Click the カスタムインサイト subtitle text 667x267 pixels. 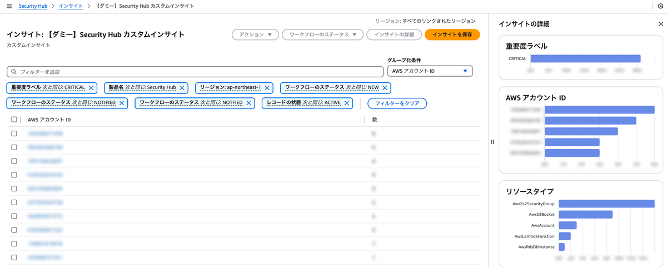click(x=28, y=45)
